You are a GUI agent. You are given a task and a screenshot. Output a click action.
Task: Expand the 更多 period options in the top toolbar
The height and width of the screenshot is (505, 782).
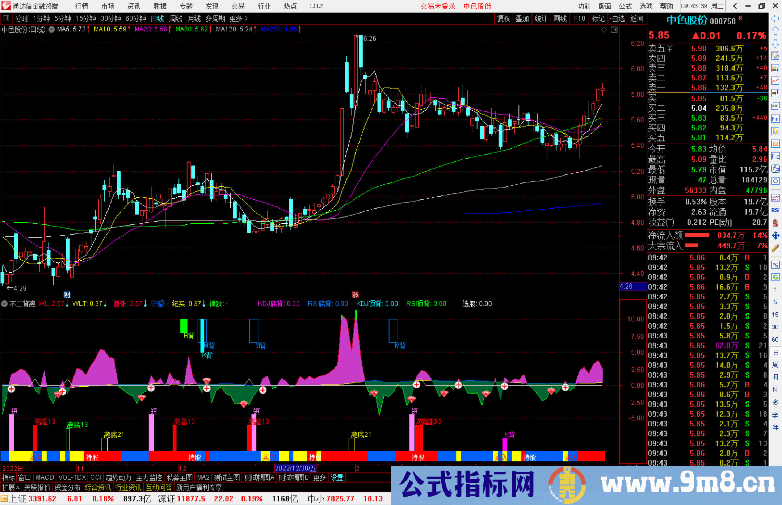[x=239, y=18]
